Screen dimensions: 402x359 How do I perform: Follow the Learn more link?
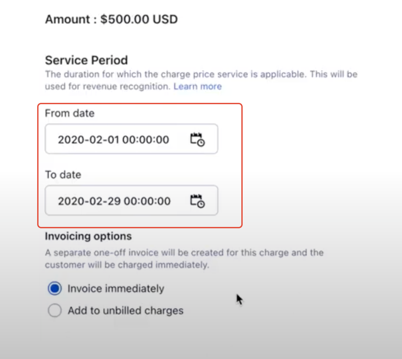point(198,86)
